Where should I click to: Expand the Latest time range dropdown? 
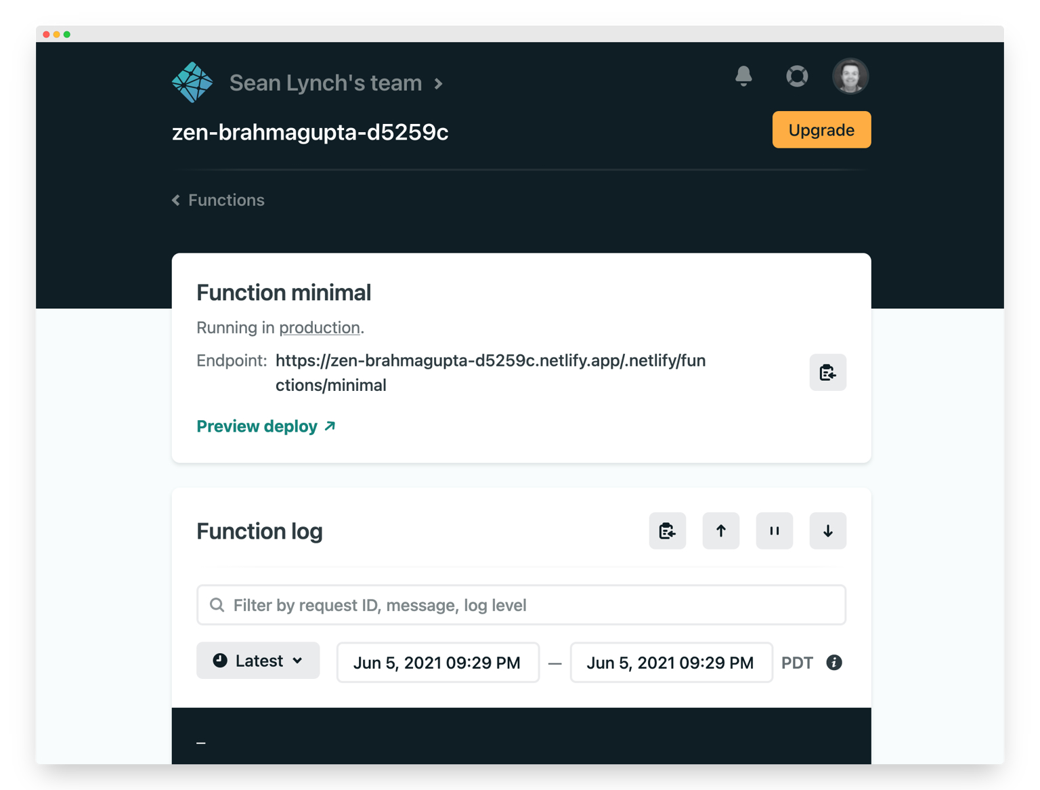click(x=258, y=661)
